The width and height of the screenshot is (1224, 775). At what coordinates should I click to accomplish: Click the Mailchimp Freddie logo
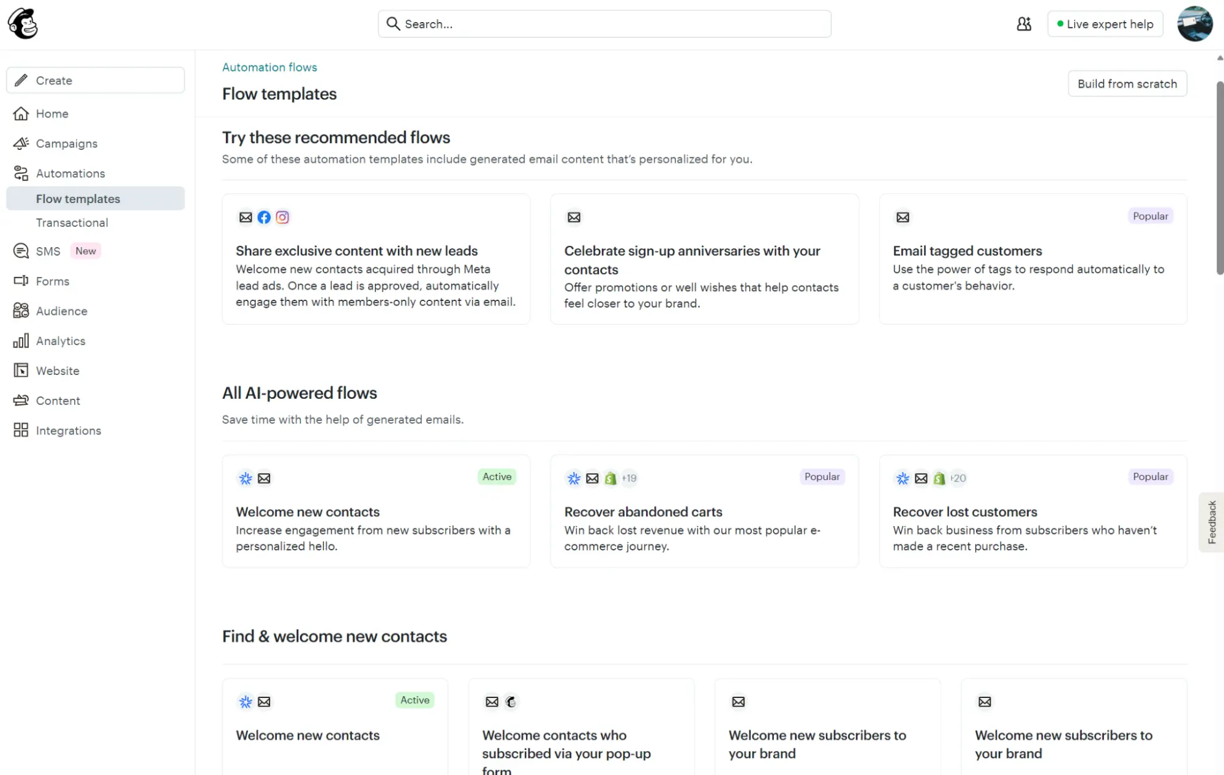coord(23,24)
